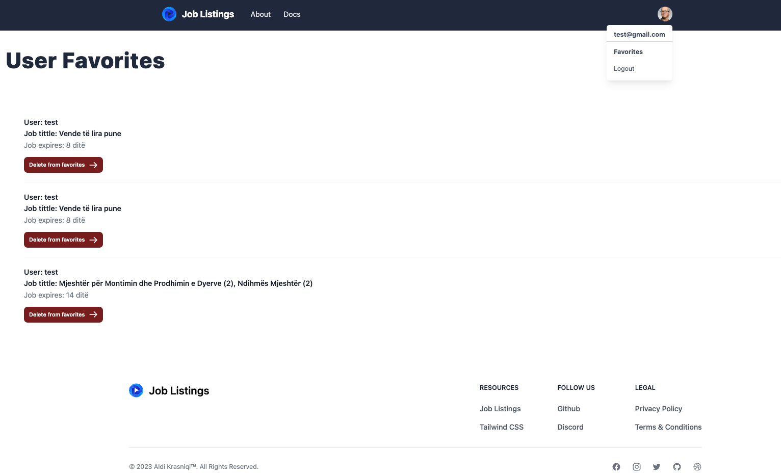The width and height of the screenshot is (781, 476).
Task: Choose Logout in the user menu
Action: coord(624,69)
